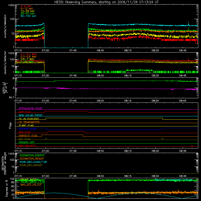The image size is (201, 201).
Task: Select the BAD_PACKETS flag label
Action: pos(27,146)
